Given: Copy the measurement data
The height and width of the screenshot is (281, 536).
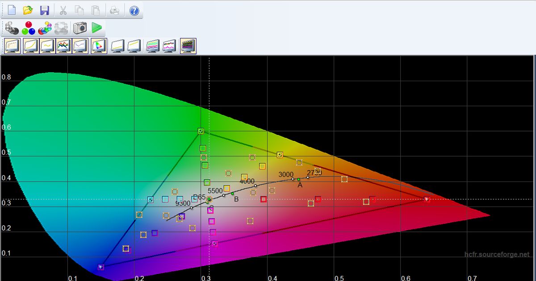Looking at the screenshot, I should pyautogui.click(x=80, y=10).
